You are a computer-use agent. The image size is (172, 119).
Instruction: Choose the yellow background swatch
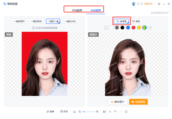coord(139,28)
